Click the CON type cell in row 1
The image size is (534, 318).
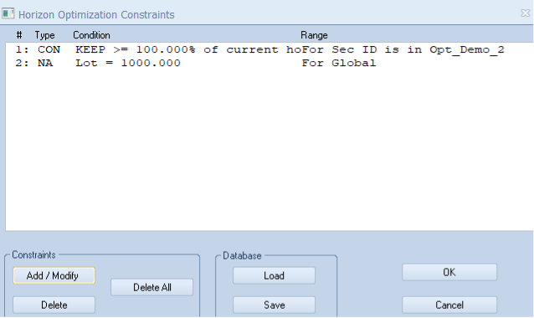point(49,49)
